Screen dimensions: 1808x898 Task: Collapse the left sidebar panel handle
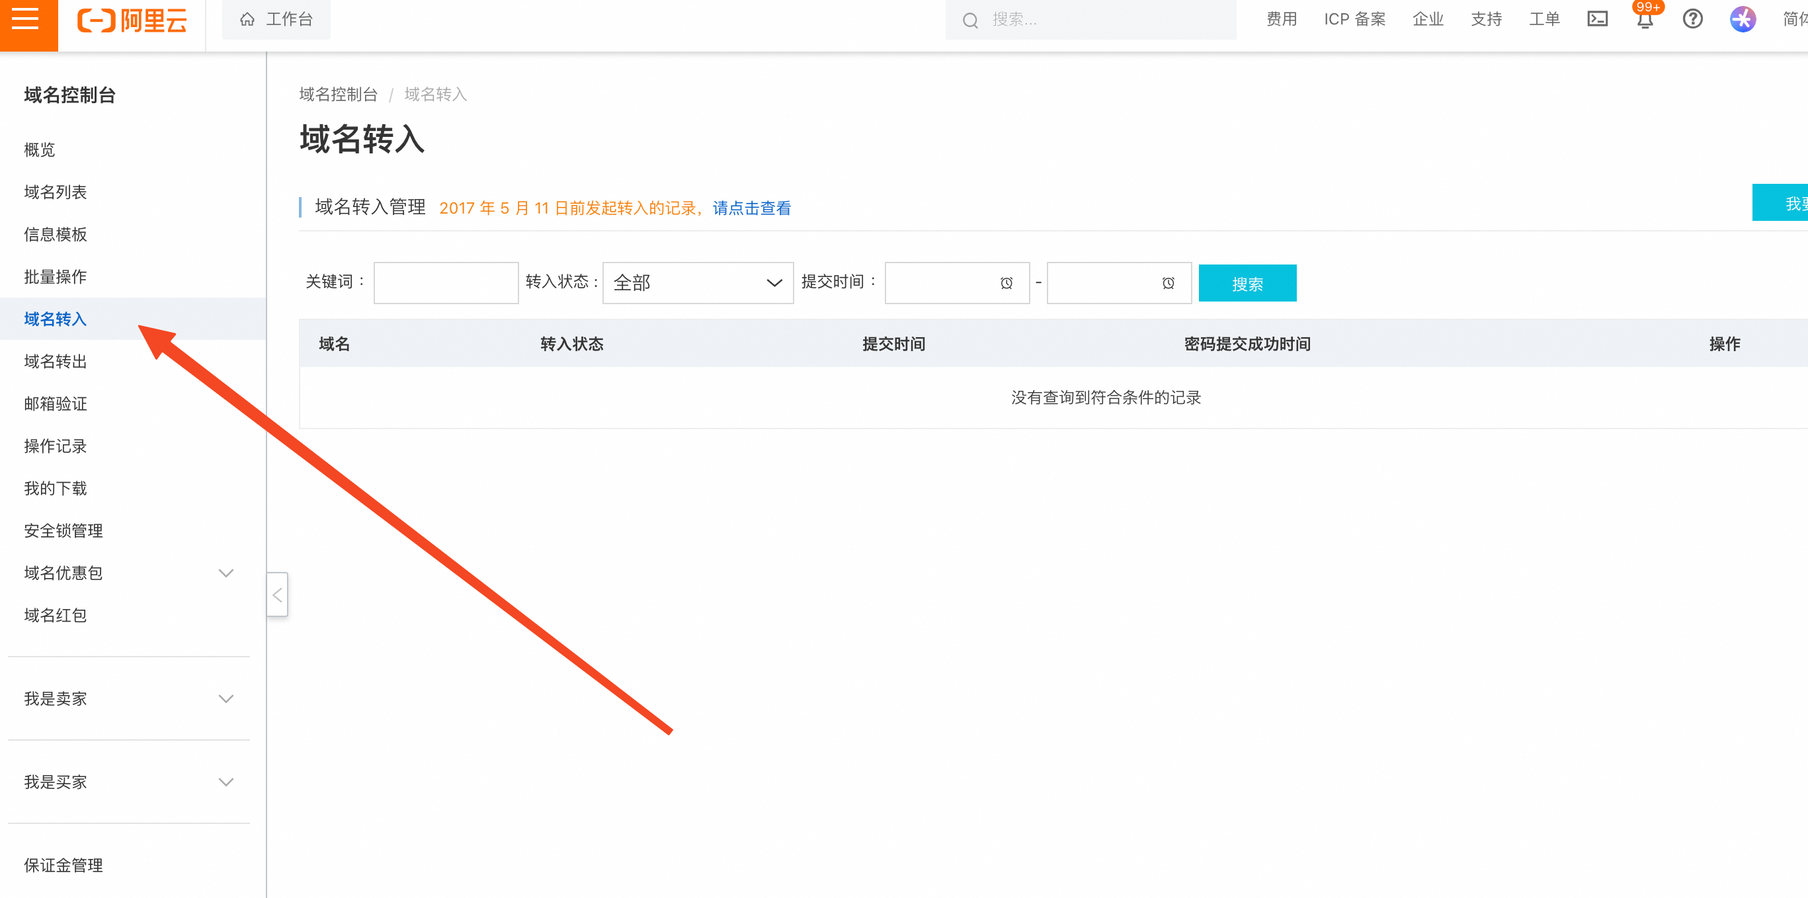[277, 595]
